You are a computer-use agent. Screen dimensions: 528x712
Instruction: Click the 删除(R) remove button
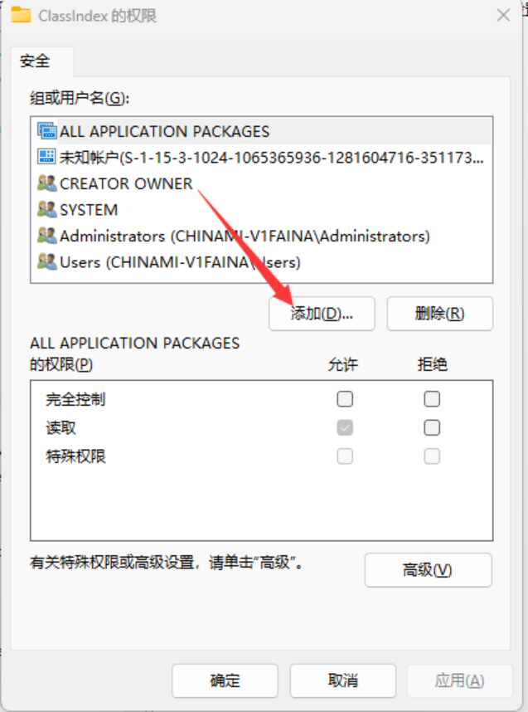click(x=439, y=314)
